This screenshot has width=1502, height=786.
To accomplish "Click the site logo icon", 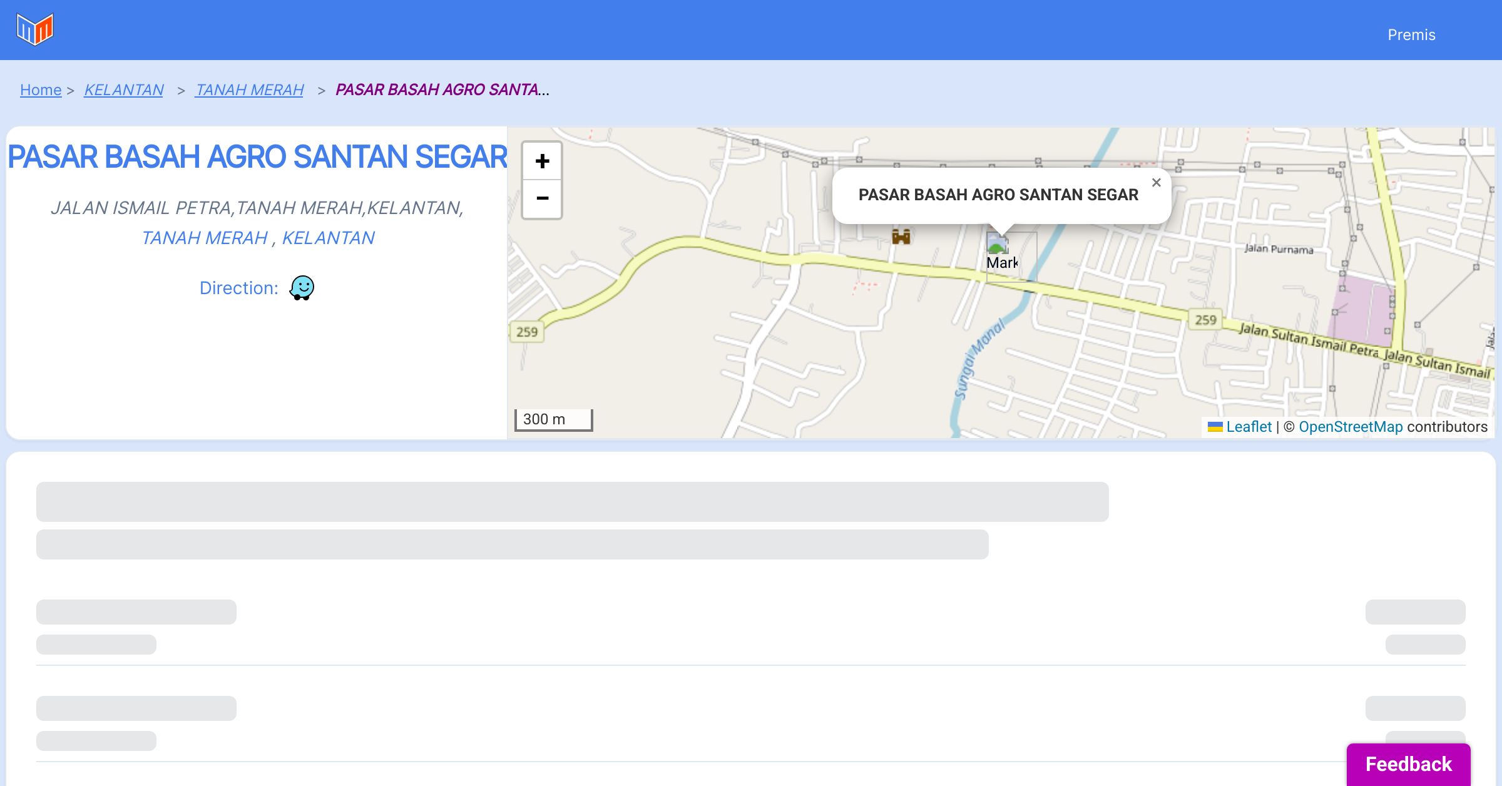I will pyautogui.click(x=35, y=29).
